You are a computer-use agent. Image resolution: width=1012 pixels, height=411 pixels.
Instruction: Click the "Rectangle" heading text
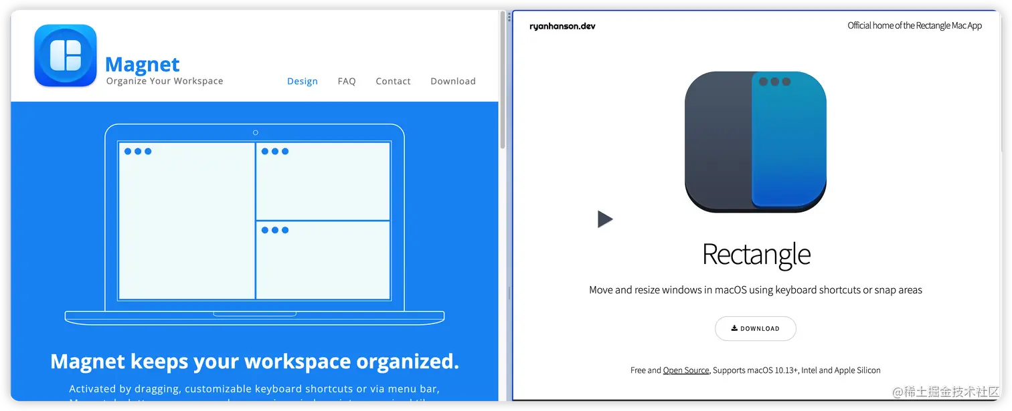tap(756, 254)
